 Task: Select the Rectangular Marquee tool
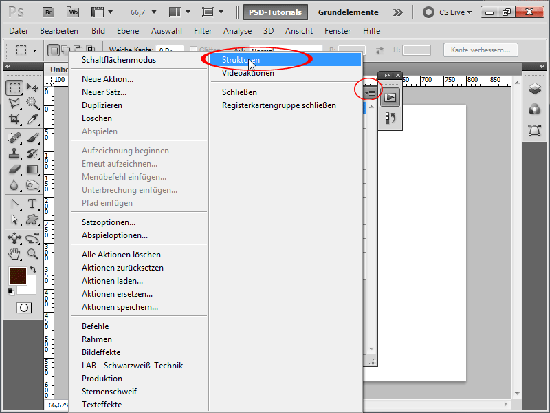click(x=14, y=87)
